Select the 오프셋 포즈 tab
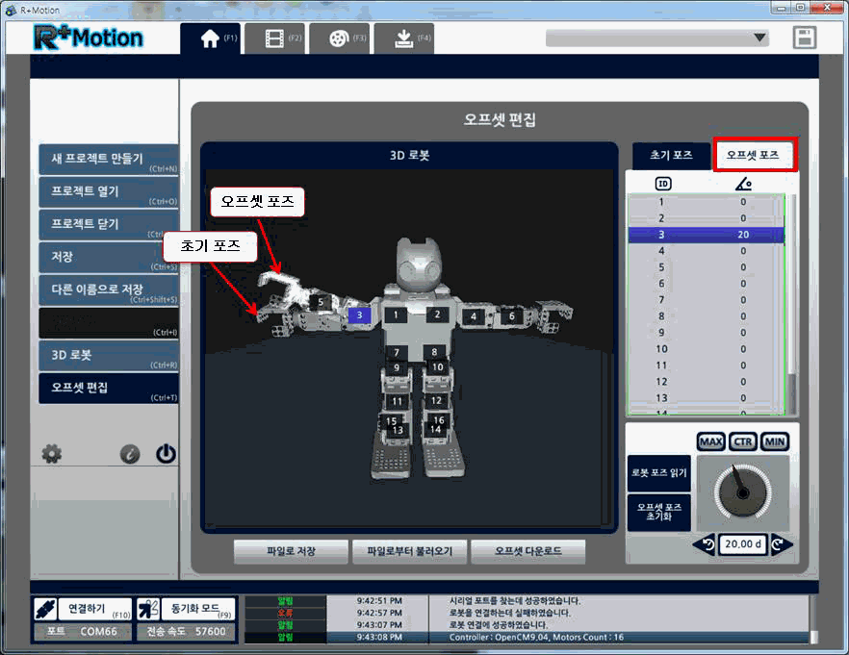Image resolution: width=849 pixels, height=655 pixels. point(756,154)
